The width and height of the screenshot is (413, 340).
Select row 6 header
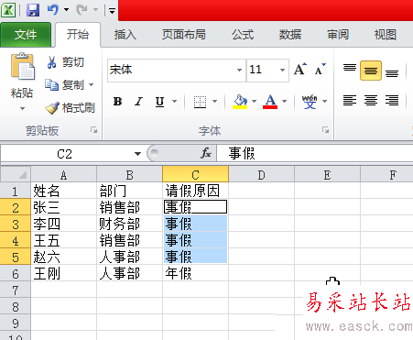pyautogui.click(x=16, y=273)
